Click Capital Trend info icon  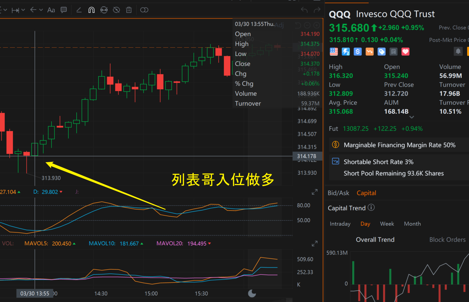[x=371, y=208]
